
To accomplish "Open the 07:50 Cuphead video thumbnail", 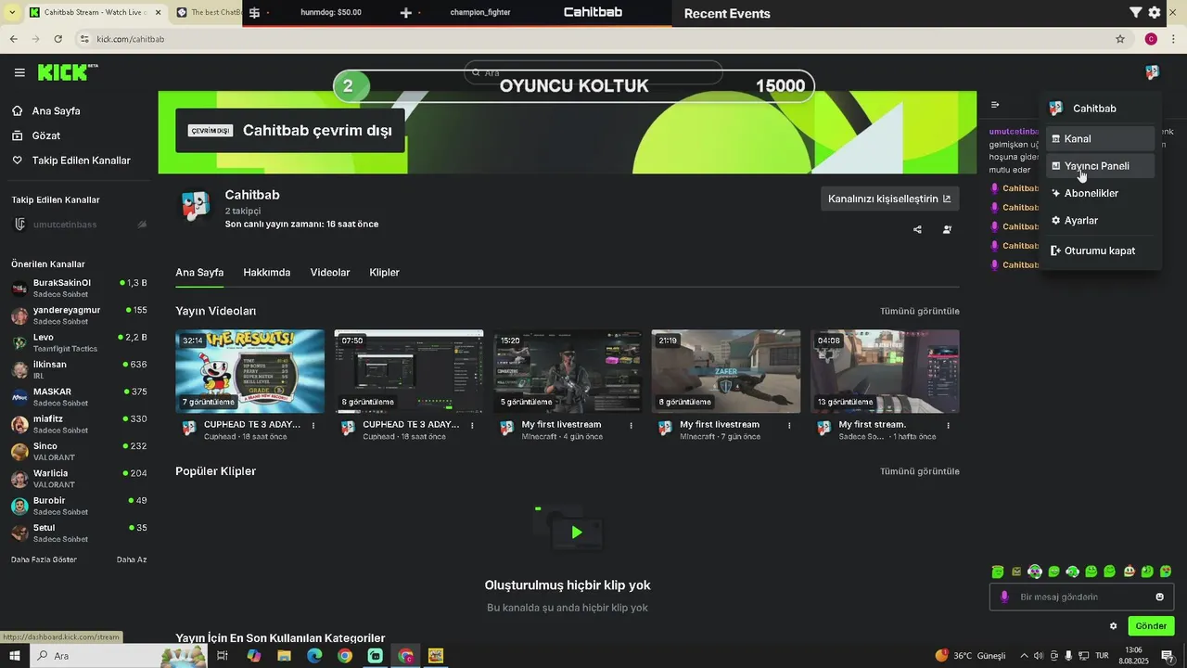I will coord(409,371).
